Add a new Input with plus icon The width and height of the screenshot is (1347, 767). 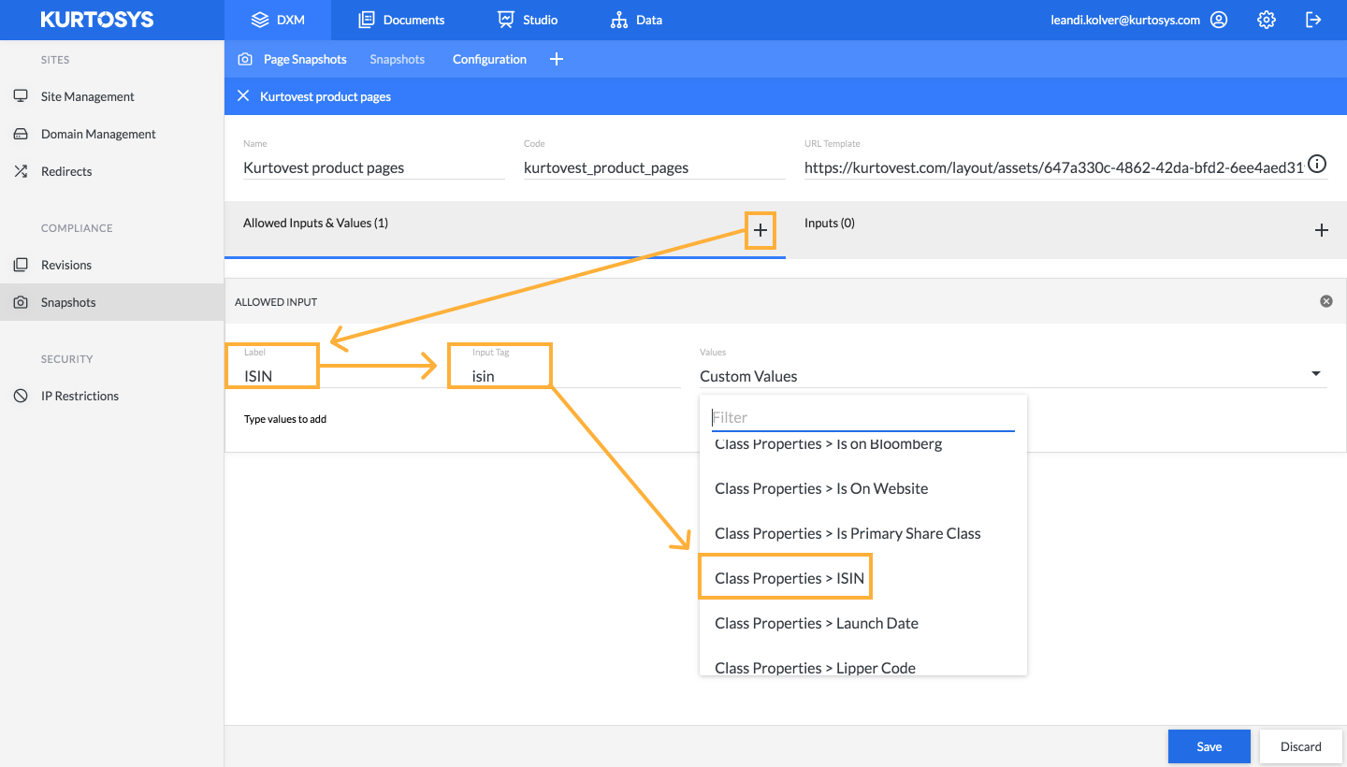point(1321,230)
